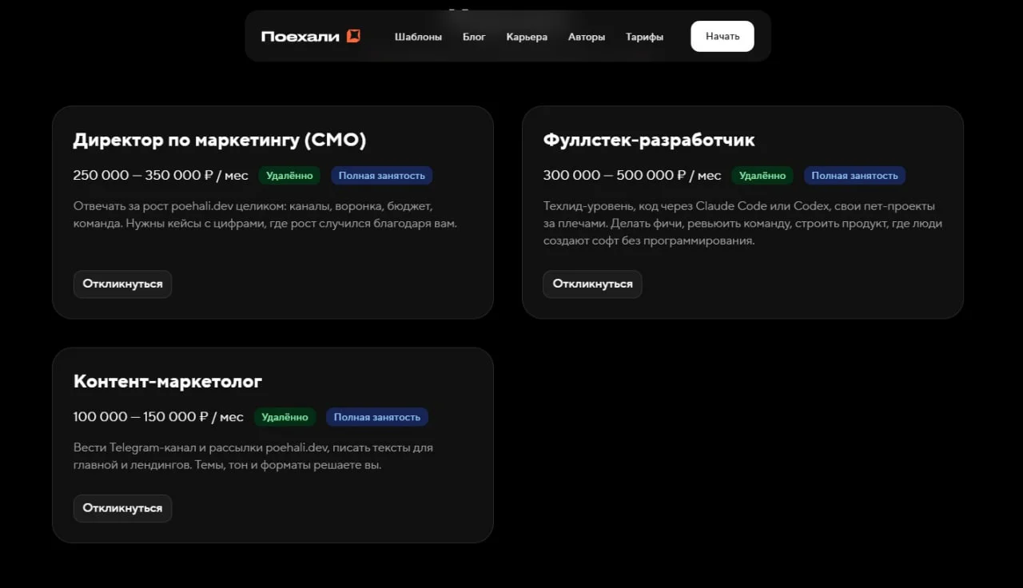1023x588 pixels.
Task: Open the Шаблоны menu item
Action: point(418,37)
